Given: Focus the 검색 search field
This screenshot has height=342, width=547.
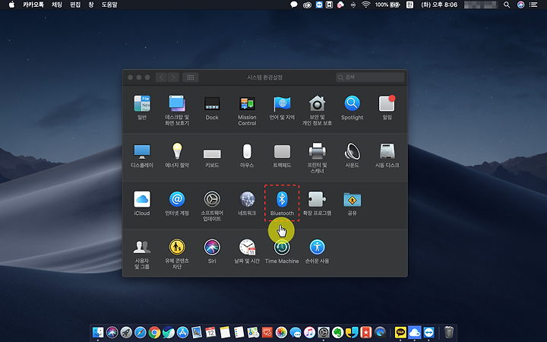Looking at the screenshot, I should pyautogui.click(x=370, y=77).
